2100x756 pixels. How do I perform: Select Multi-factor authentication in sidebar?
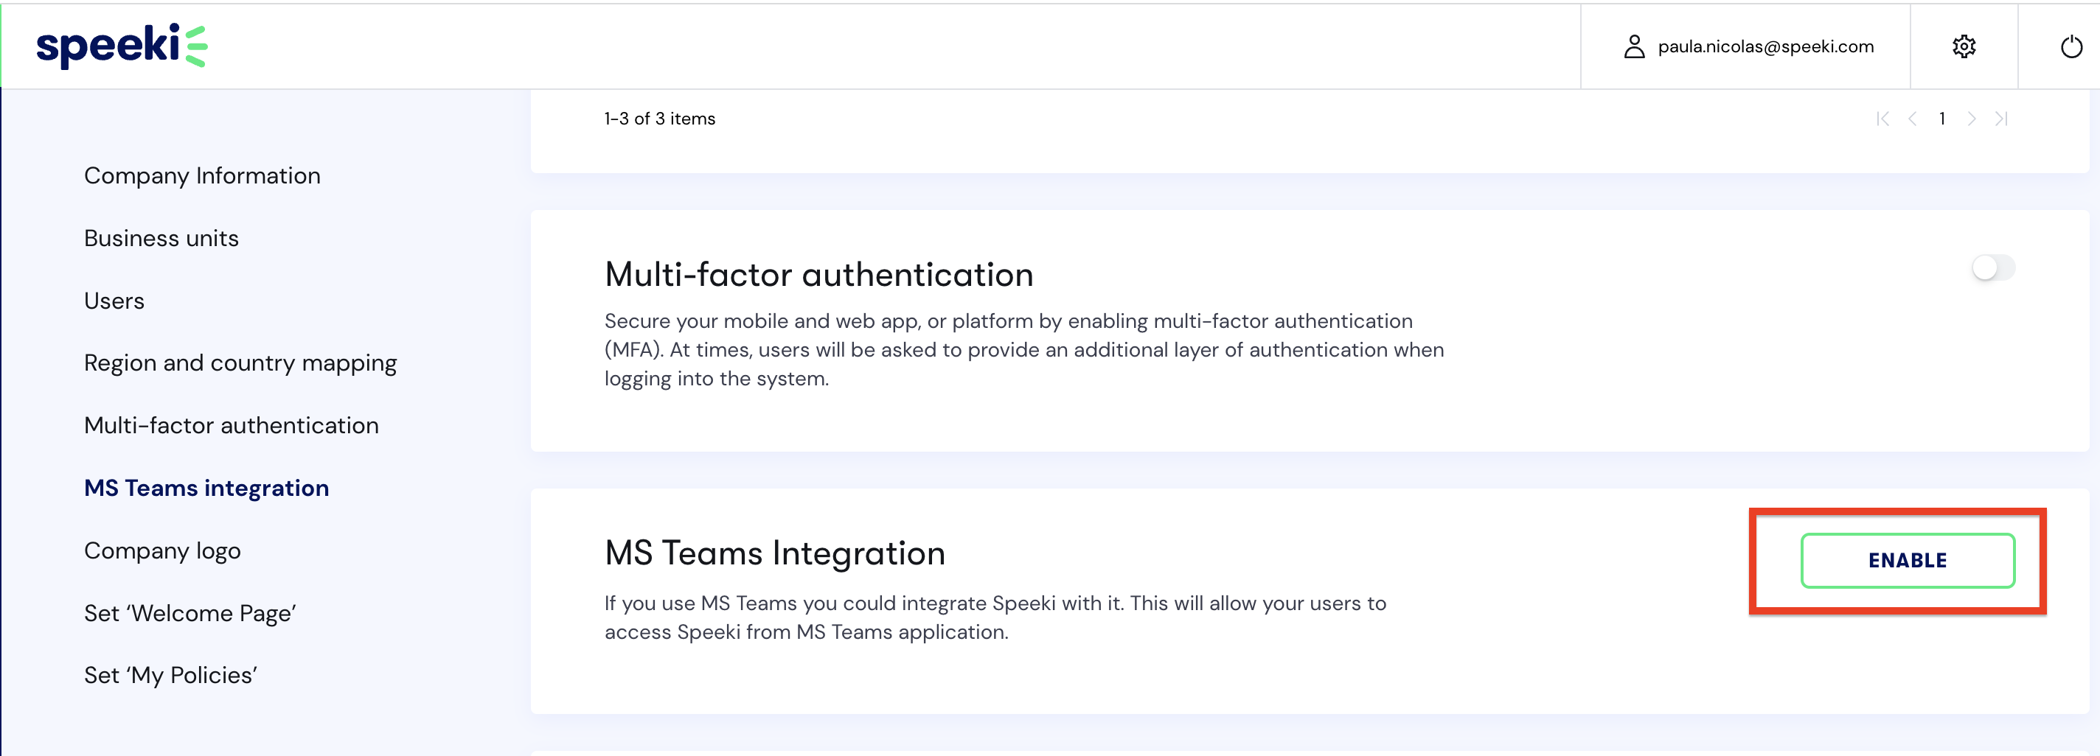click(232, 425)
